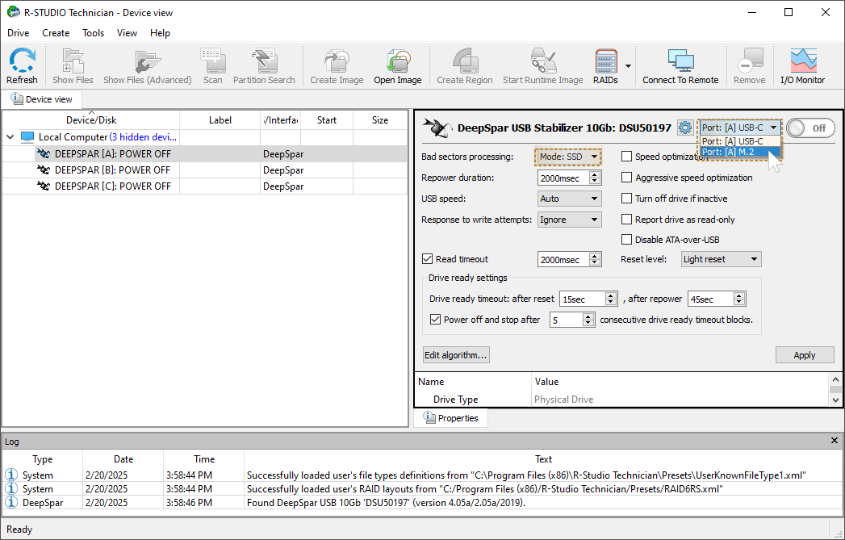Collapse the Local Computer tree node
The height and width of the screenshot is (540, 845).
tap(10, 137)
